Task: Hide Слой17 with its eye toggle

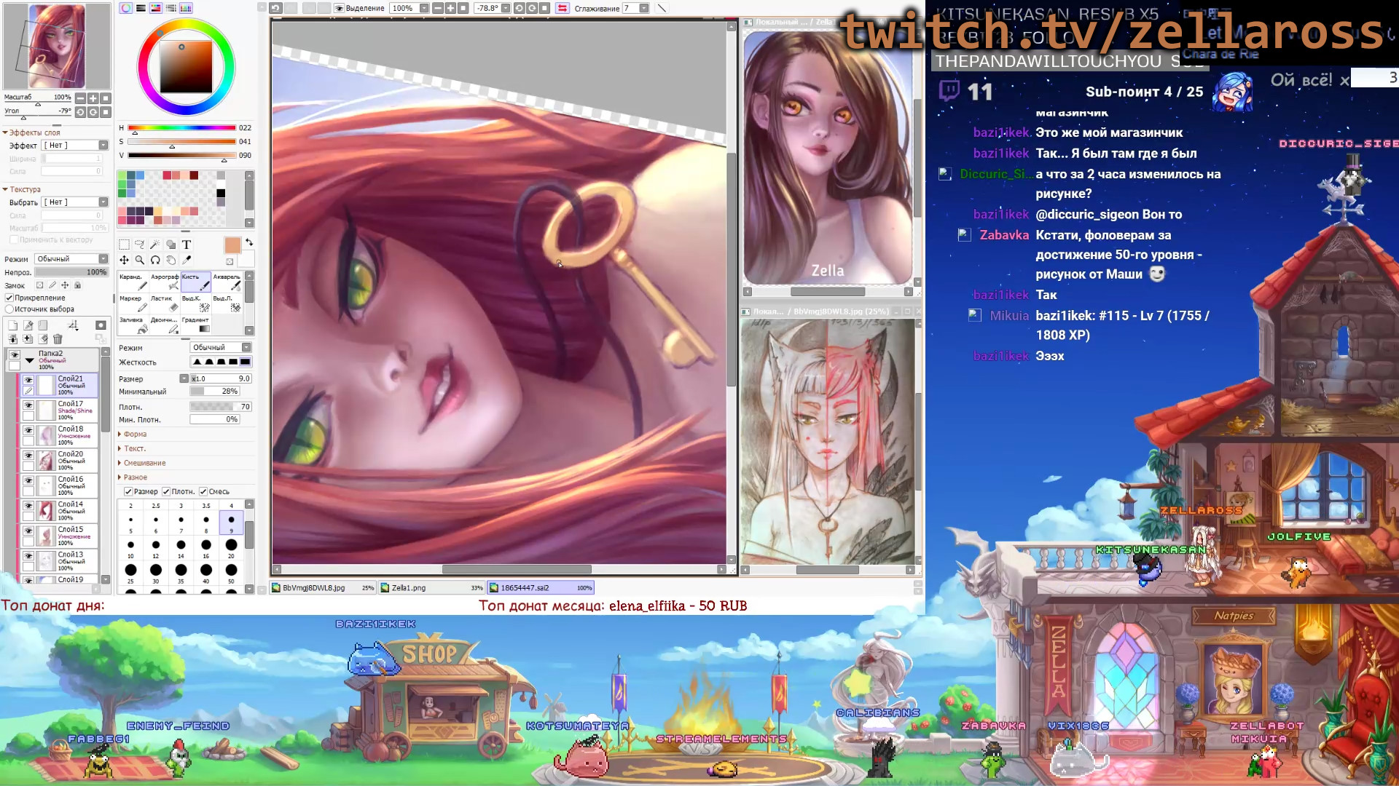Action: click(28, 405)
